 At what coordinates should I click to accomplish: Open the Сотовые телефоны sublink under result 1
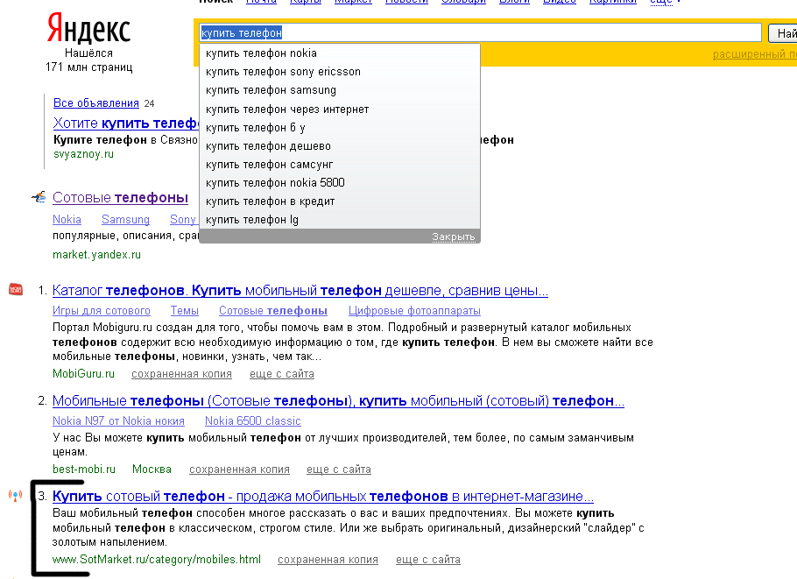pos(273,311)
